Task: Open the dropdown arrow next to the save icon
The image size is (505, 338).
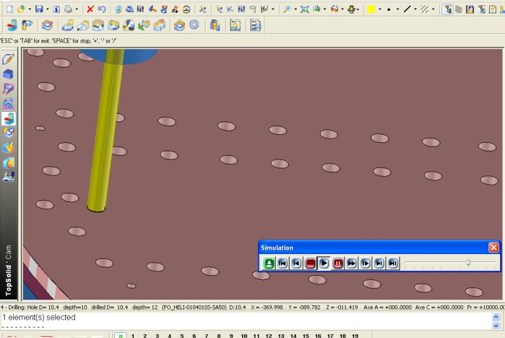Action: pyautogui.click(x=47, y=9)
